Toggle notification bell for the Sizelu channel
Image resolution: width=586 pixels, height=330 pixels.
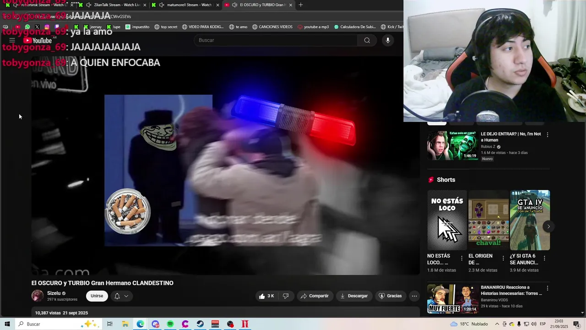[117, 296]
